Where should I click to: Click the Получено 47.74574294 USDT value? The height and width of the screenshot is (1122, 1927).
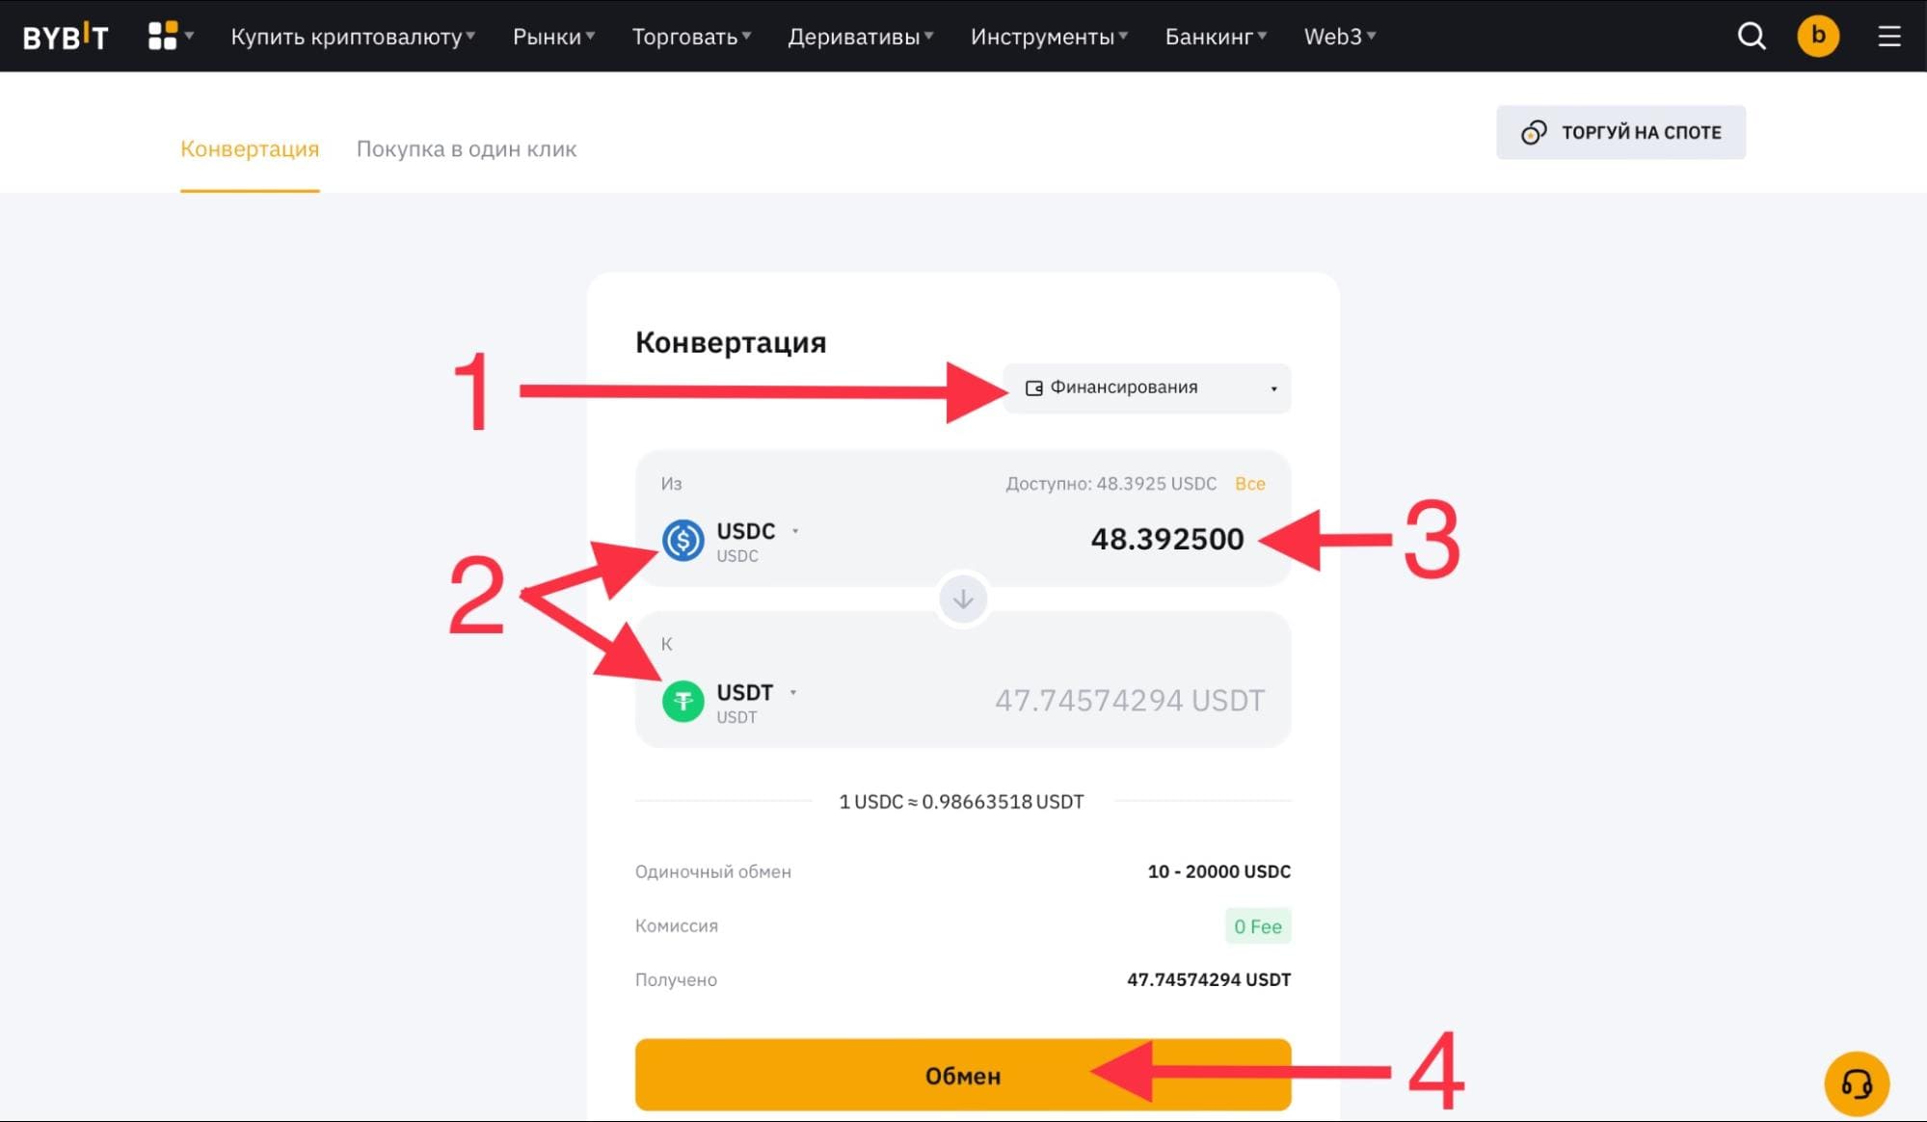click(x=1209, y=980)
